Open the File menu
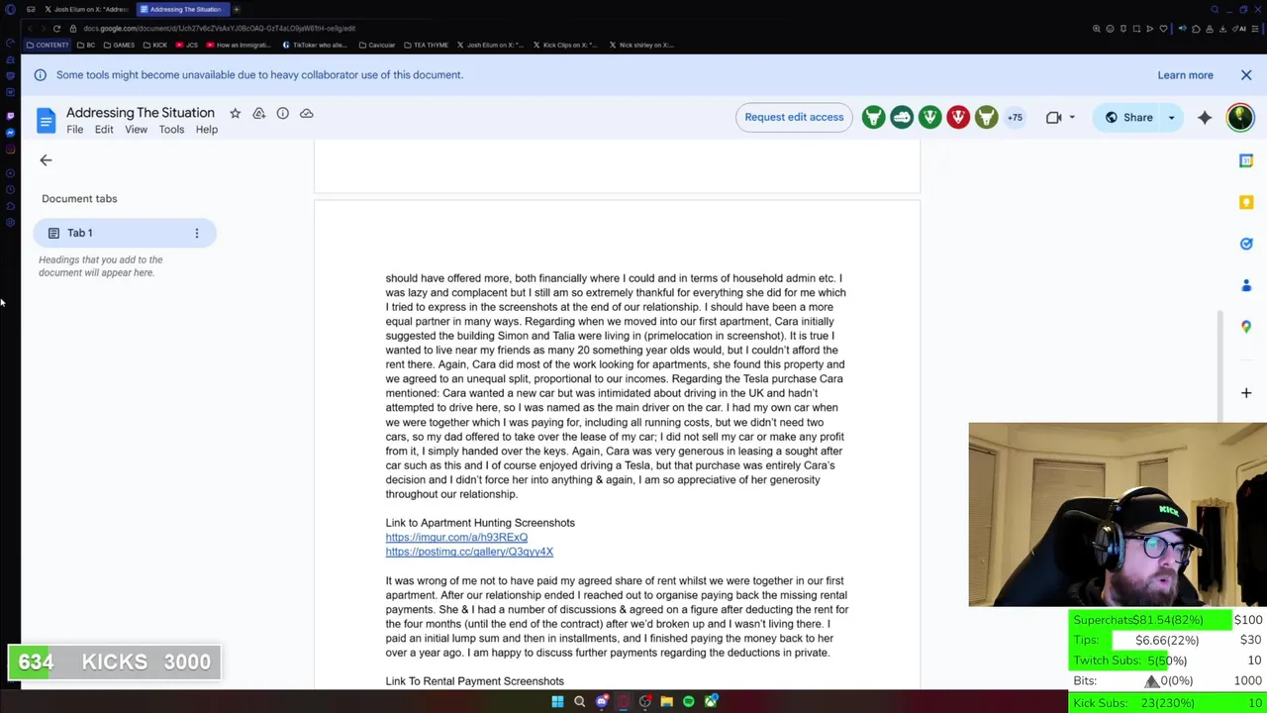Viewport: 1267px width, 713px height. coord(75,130)
